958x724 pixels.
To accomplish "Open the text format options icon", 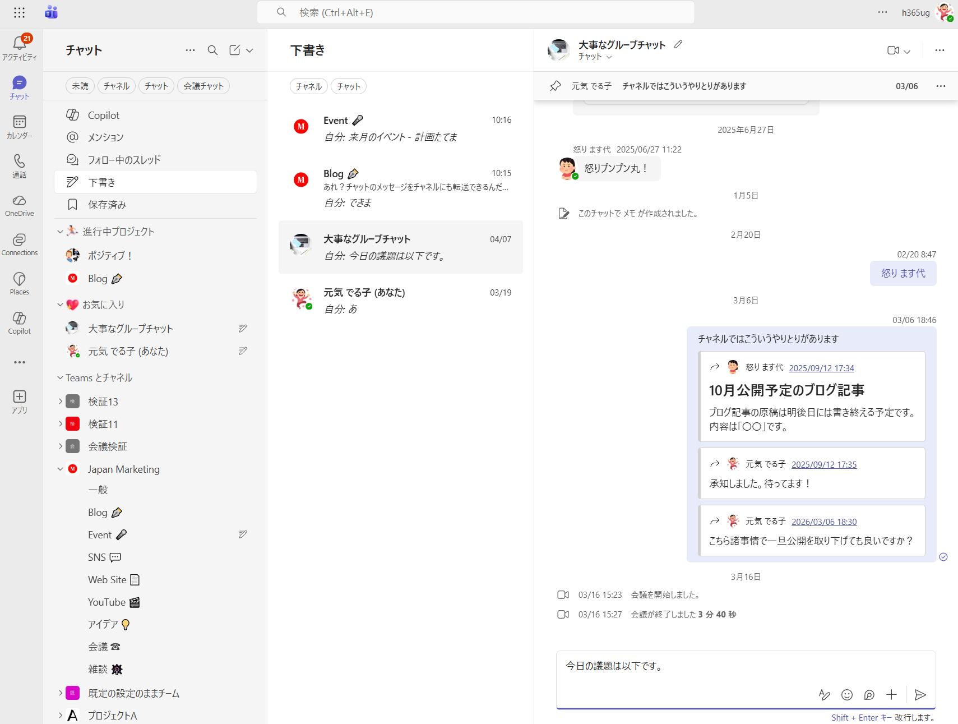I will [x=824, y=695].
